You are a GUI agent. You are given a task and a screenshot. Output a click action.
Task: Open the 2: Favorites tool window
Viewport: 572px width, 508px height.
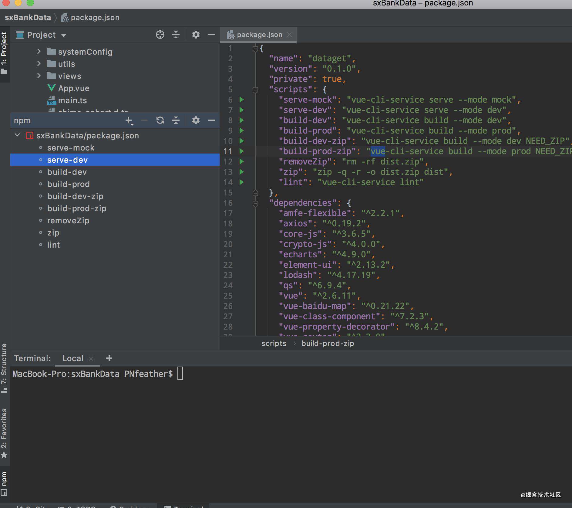click(4, 433)
